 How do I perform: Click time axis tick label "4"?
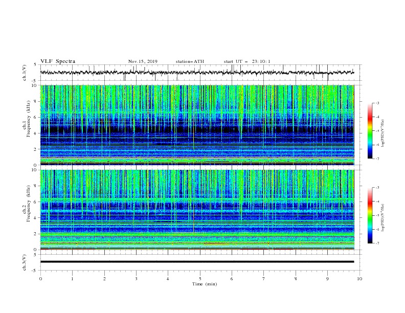click(168, 279)
